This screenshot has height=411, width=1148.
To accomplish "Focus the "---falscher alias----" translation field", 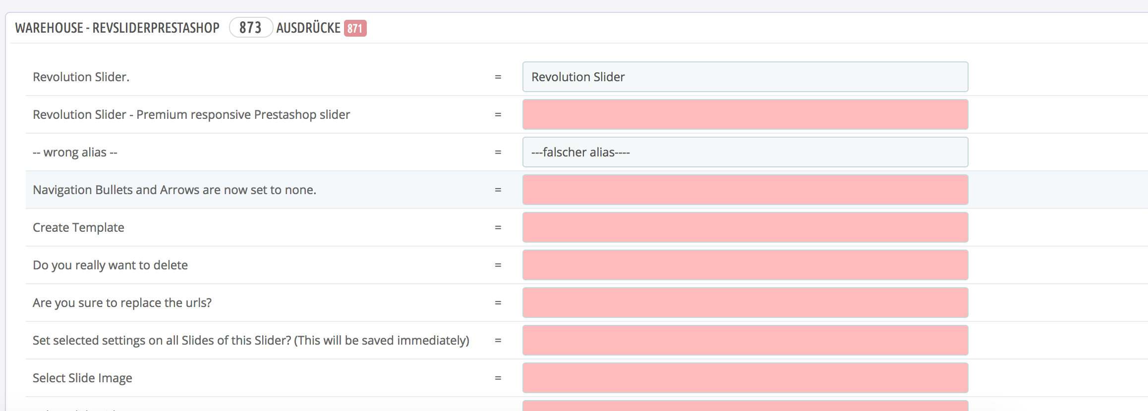I will click(x=745, y=152).
